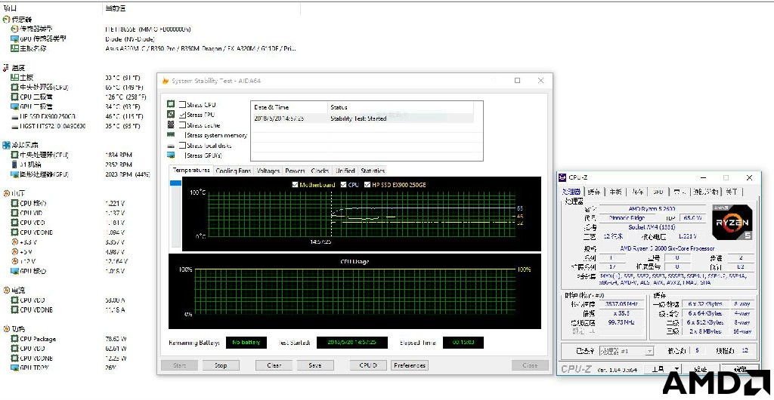Screen dimensions: 774x400
Task: Click the GPU TDP% row icon
Action: (15, 368)
